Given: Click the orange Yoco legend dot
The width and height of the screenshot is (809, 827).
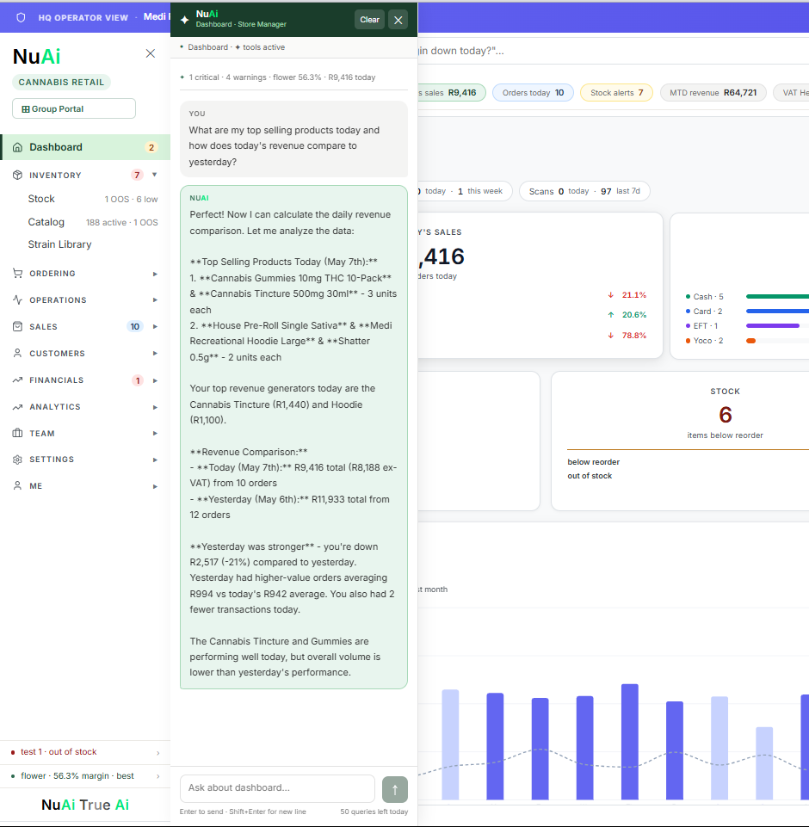Looking at the screenshot, I should pyautogui.click(x=688, y=341).
